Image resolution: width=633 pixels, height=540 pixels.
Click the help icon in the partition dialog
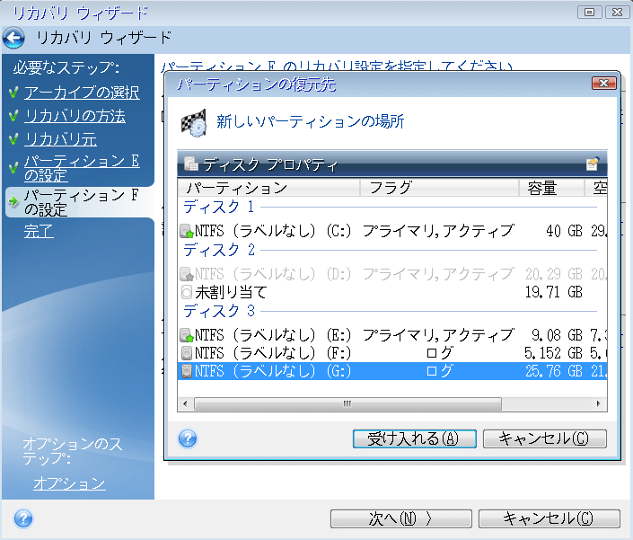(x=188, y=438)
